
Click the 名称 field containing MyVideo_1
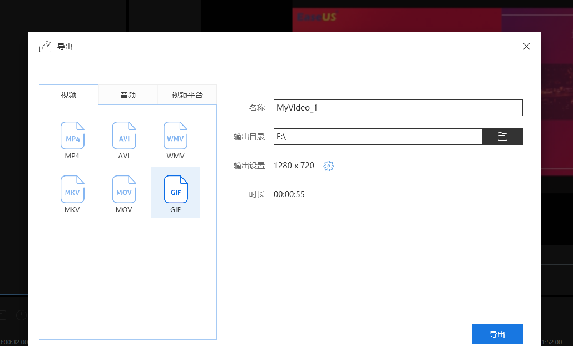(398, 108)
